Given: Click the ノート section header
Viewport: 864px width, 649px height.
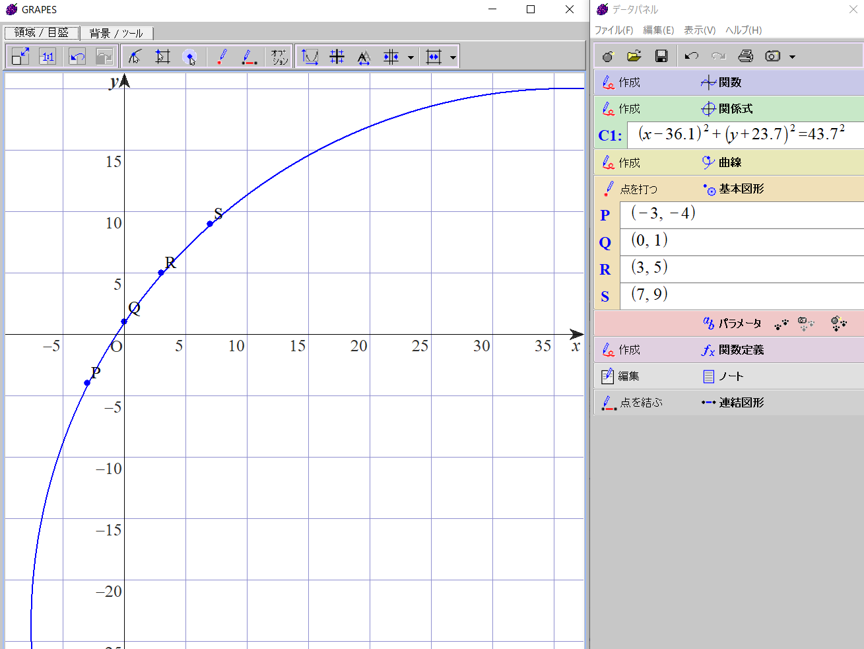Looking at the screenshot, I should (723, 376).
